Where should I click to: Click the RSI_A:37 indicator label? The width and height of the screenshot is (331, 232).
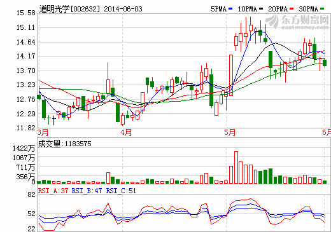[53, 191]
